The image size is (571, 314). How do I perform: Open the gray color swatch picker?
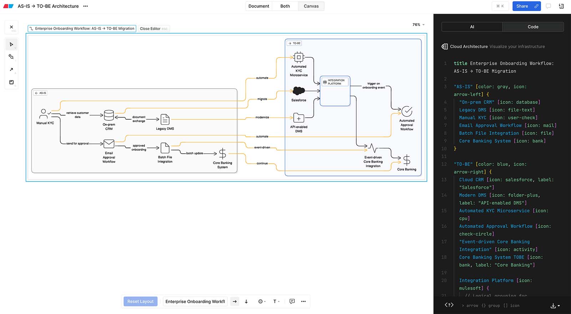[262, 301]
